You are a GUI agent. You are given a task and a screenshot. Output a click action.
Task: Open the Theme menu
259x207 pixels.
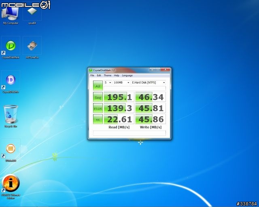coord(108,76)
